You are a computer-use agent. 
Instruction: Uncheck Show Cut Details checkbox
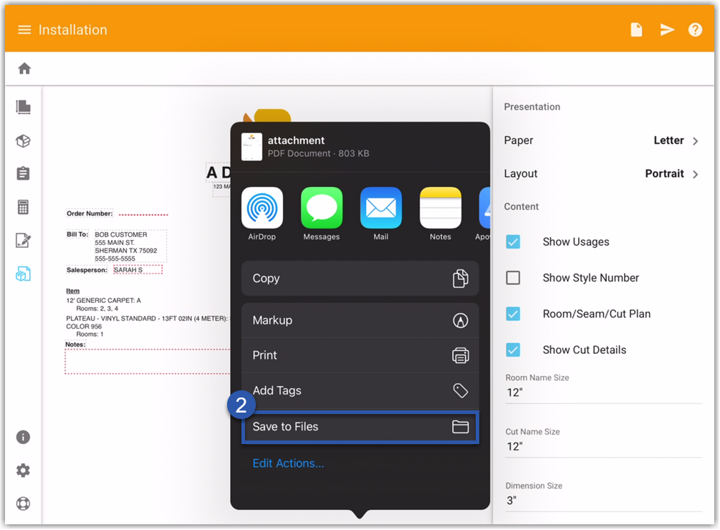point(513,350)
